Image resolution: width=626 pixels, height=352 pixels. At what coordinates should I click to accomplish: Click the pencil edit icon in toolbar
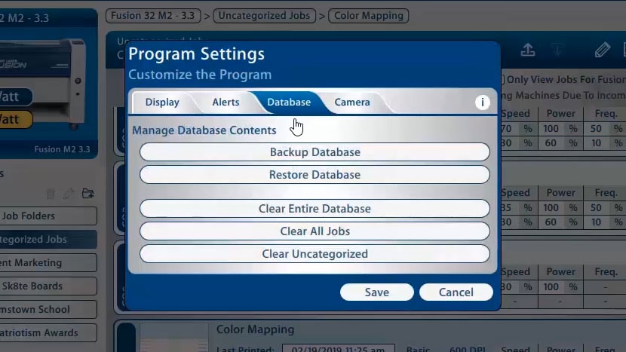click(x=602, y=51)
